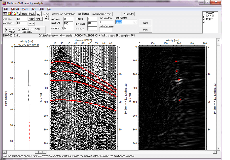This screenshot has height=160, width=230.
Task: Click the wiggle traces icon
Action: coord(39,14)
